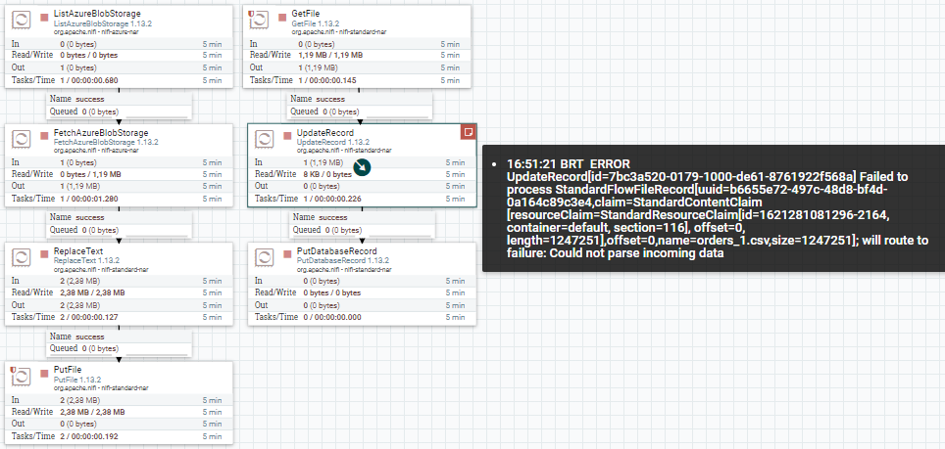
Task: Click the FetchAzureBlobStorage processor icon
Action: click(x=22, y=140)
